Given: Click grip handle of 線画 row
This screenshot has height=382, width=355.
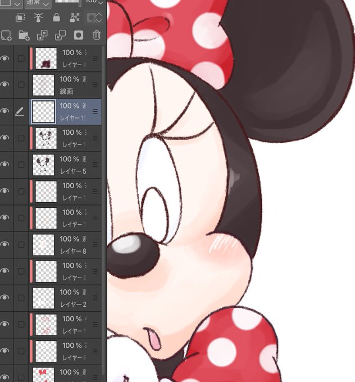Looking at the screenshot, I should coord(95,85).
